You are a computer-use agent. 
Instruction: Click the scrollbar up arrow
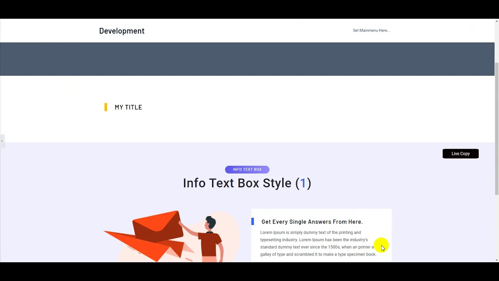point(497,21)
